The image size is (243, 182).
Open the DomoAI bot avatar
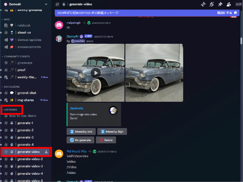59,39
